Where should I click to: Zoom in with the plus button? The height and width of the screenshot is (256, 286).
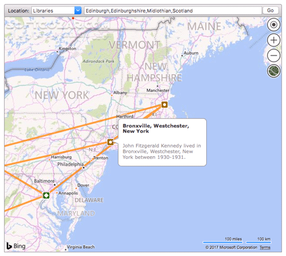point(274,40)
